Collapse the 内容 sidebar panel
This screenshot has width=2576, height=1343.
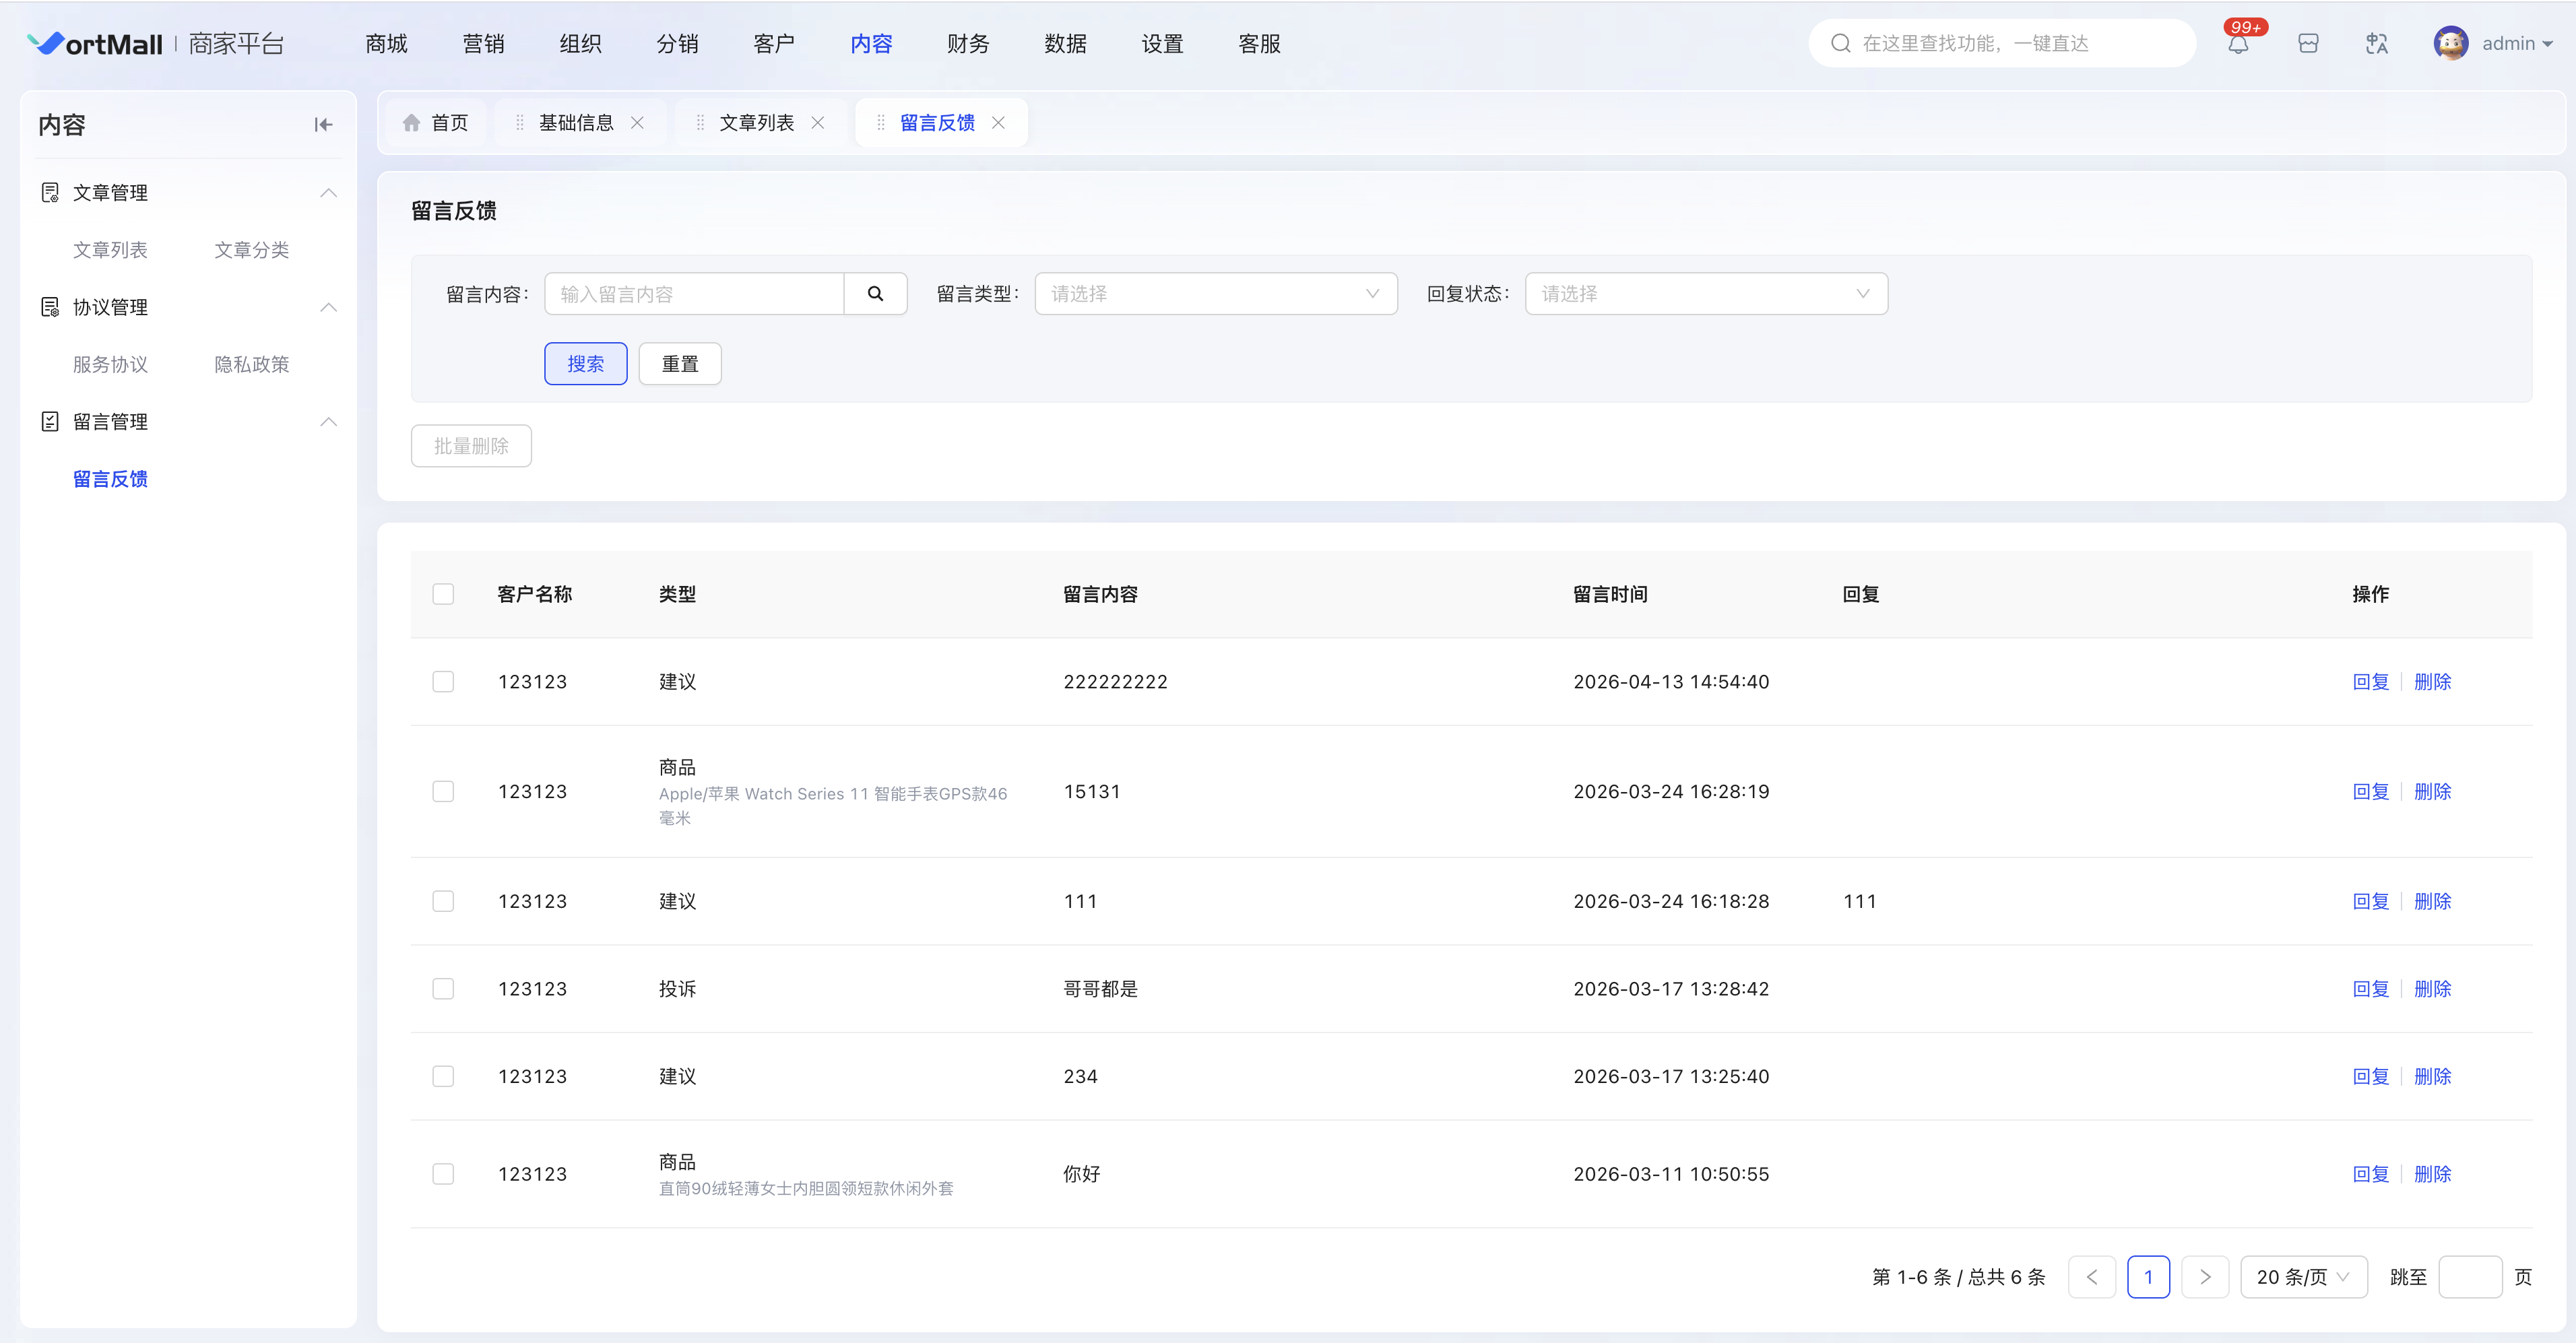(323, 125)
